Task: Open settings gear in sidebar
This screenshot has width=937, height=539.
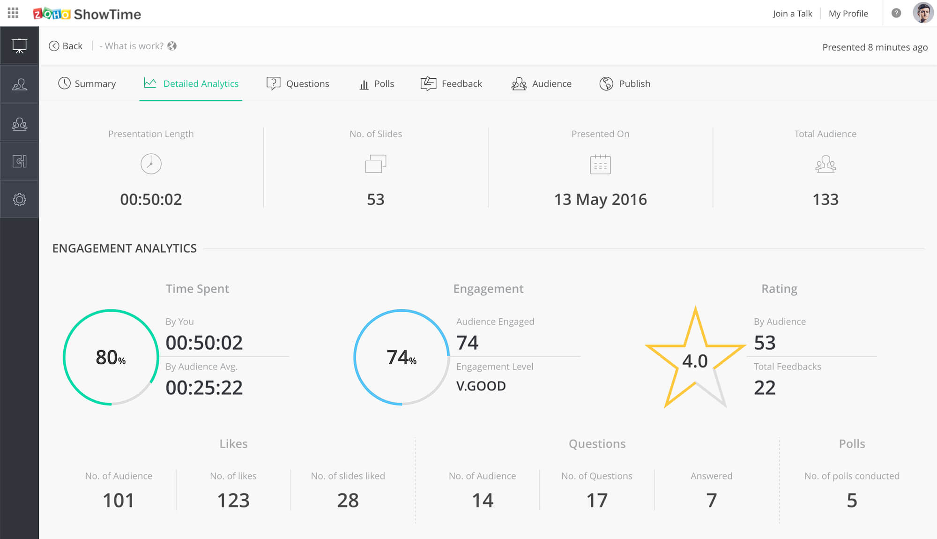Action: (19, 200)
